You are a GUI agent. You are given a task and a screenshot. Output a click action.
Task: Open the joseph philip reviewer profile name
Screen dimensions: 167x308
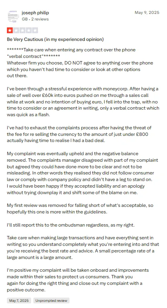point(35,13)
